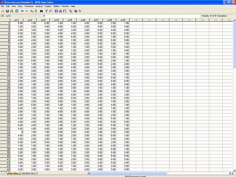Open the Graphs menu
Image resolution: width=236 pixels, height=177 pixels.
[48, 6]
